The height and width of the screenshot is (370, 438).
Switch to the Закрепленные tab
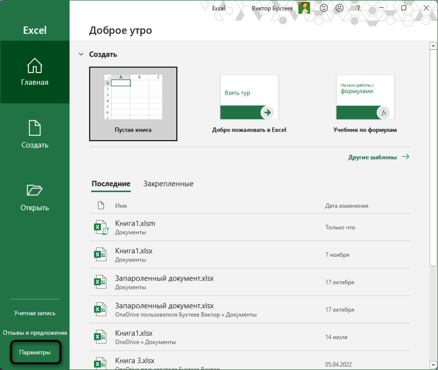pos(168,184)
